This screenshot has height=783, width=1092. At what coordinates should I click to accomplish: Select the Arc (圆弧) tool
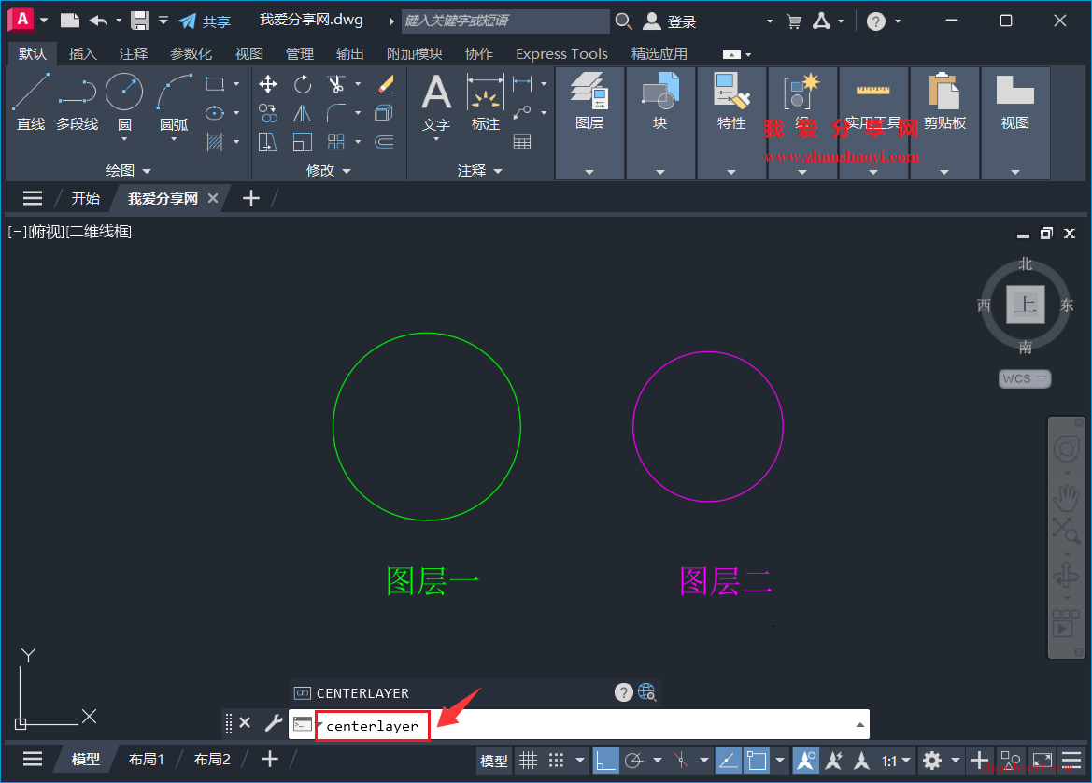coord(174,102)
